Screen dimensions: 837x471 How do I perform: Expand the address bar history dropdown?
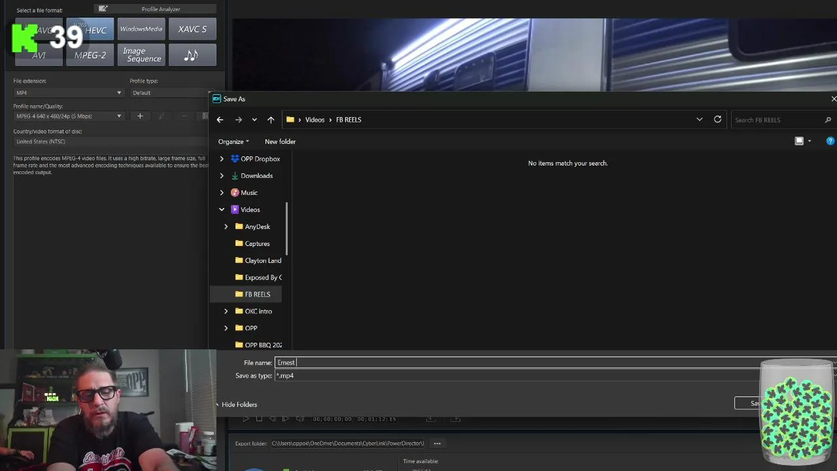point(700,120)
